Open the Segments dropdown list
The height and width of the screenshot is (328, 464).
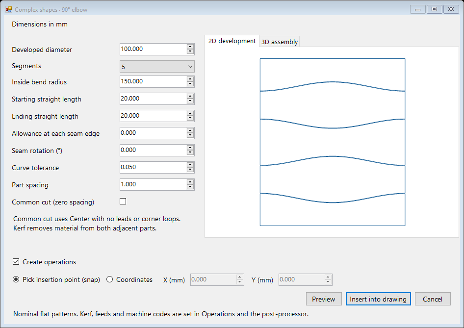coord(157,67)
